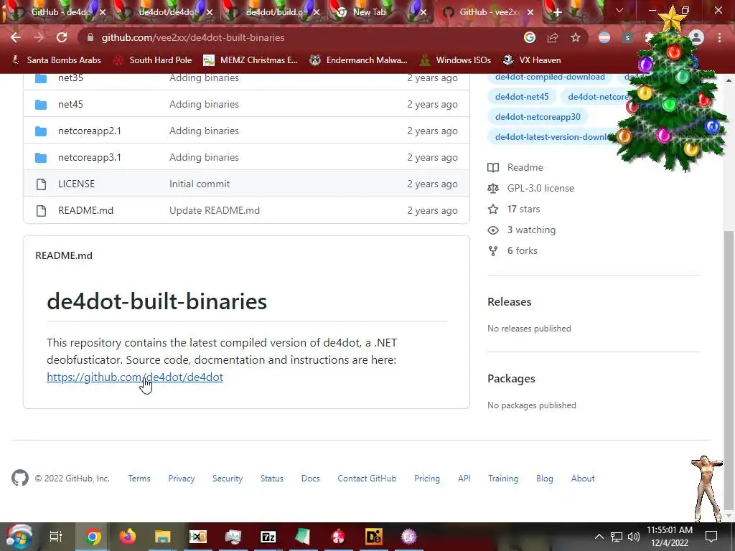Screen dimensions: 735x551
Task: Open the Pricing footer link
Action: tap(427, 479)
